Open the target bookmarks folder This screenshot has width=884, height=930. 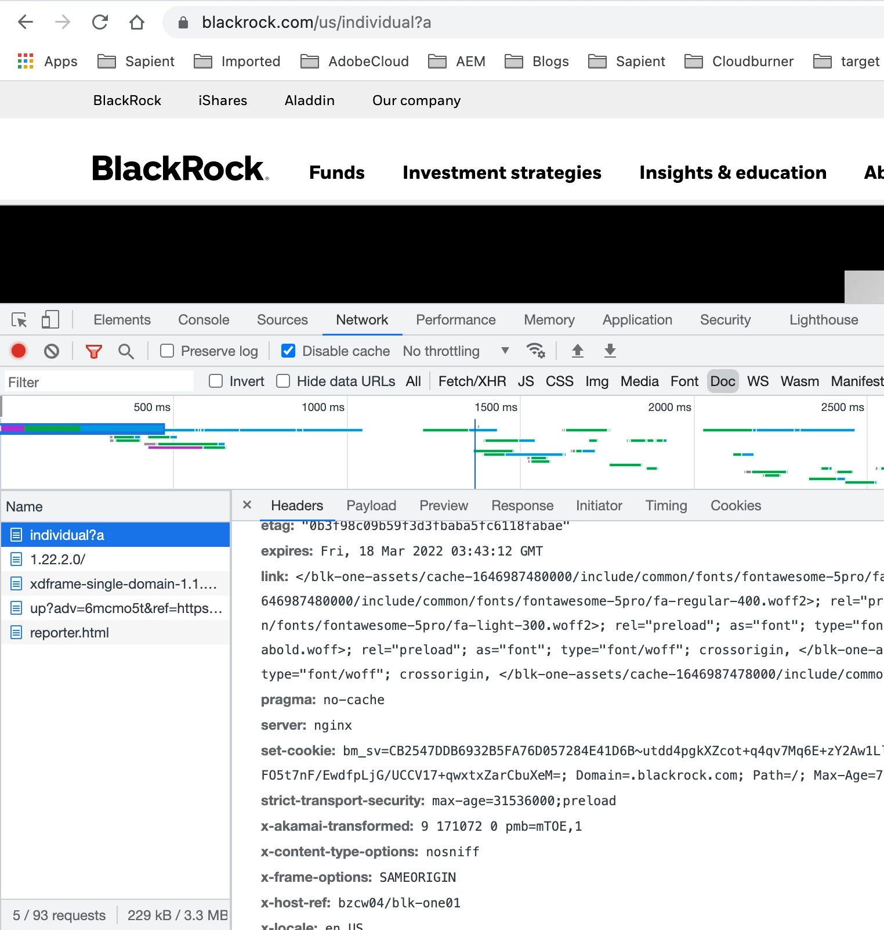coord(846,61)
